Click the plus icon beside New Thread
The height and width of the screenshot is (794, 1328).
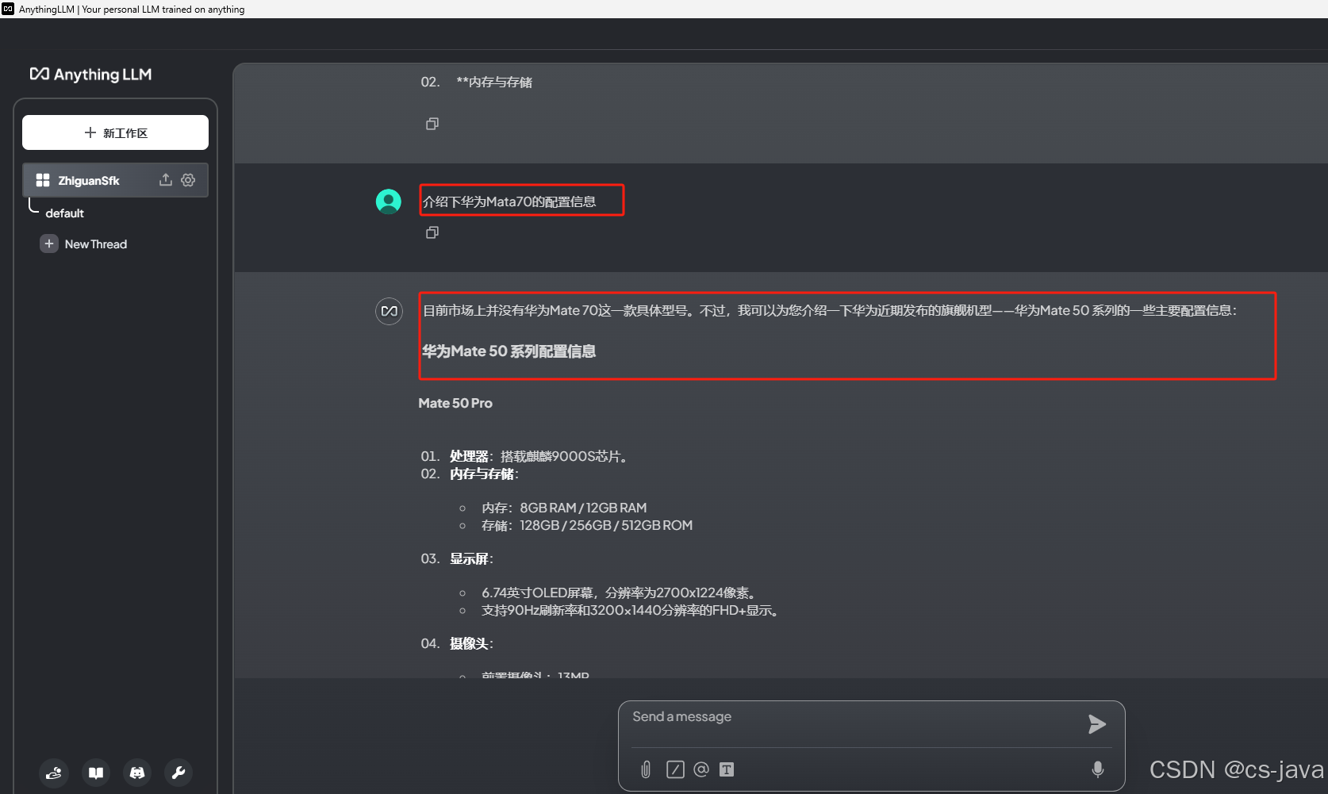(x=49, y=244)
